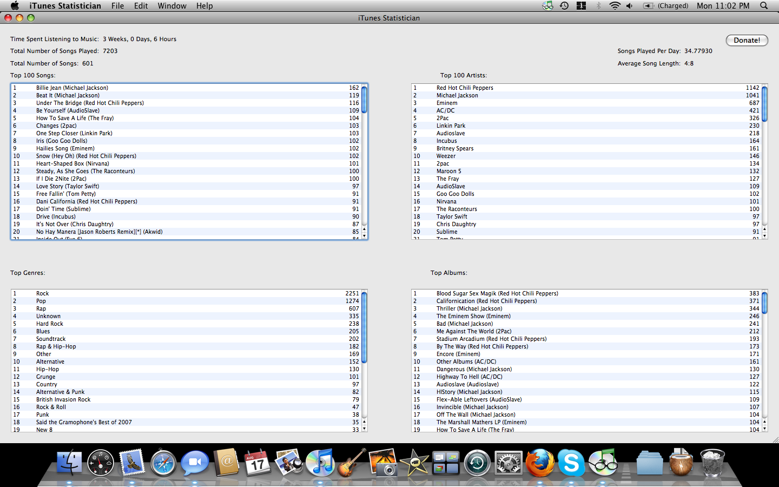The image size is (779, 487).
Task: Click the Top 100 Songs scrollbar thumb
Action: point(365,100)
